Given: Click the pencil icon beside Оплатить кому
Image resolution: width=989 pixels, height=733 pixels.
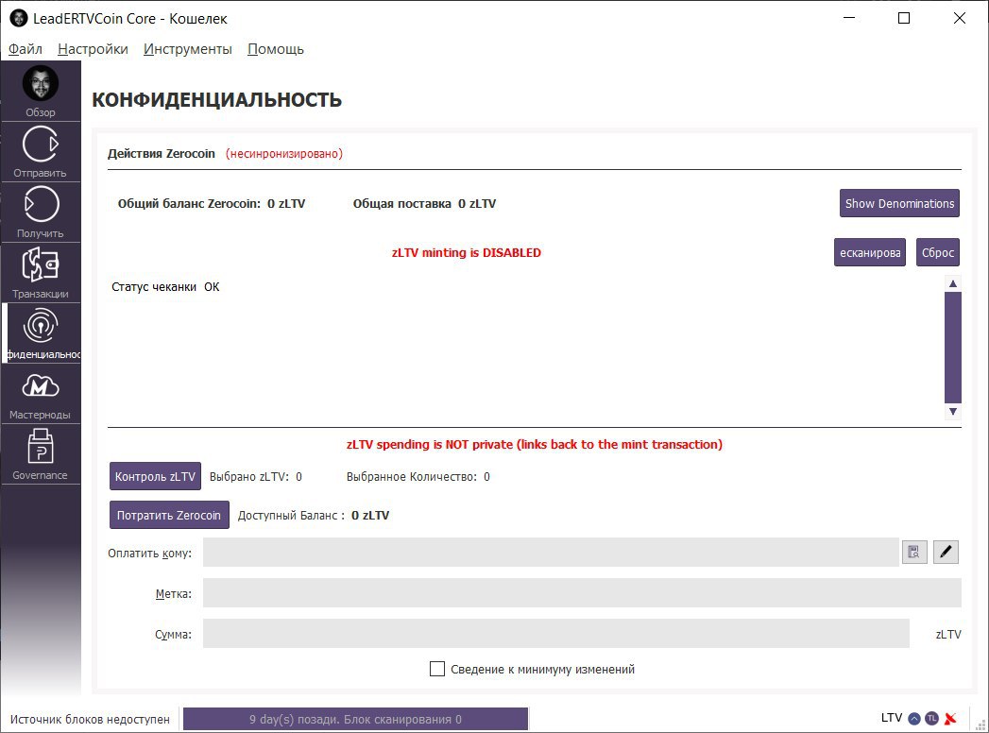Looking at the screenshot, I should coord(946,552).
